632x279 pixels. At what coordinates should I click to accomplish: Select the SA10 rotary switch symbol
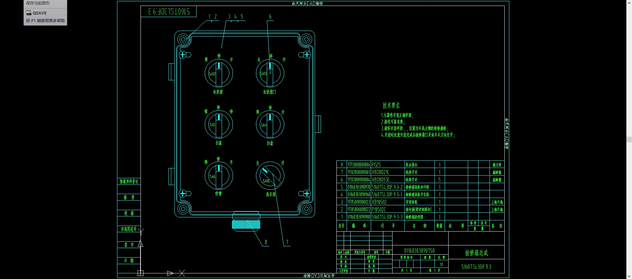tap(270, 176)
